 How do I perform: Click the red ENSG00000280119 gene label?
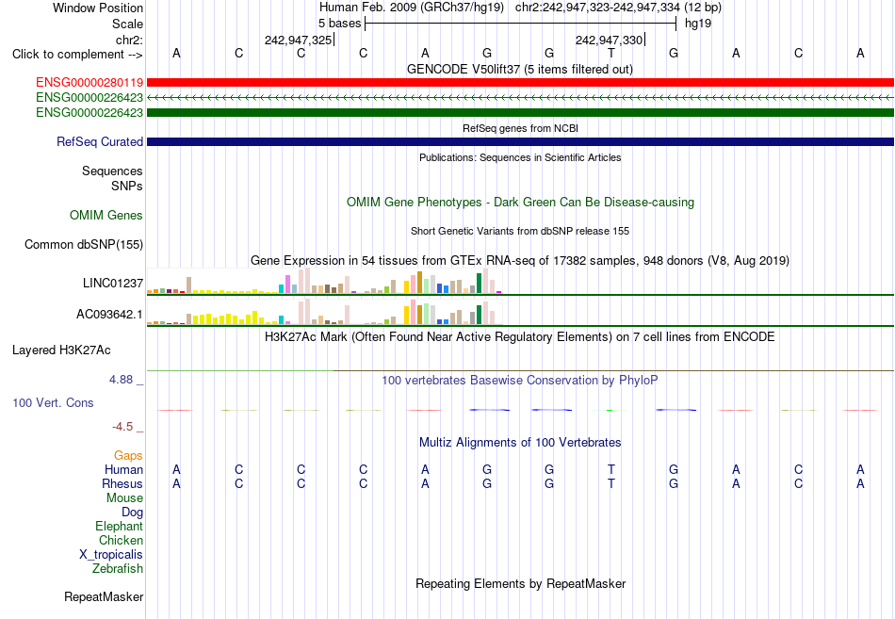(89, 83)
